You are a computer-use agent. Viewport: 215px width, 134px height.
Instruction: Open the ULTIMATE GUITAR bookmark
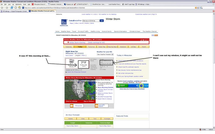pyautogui.click(x=82, y=4)
